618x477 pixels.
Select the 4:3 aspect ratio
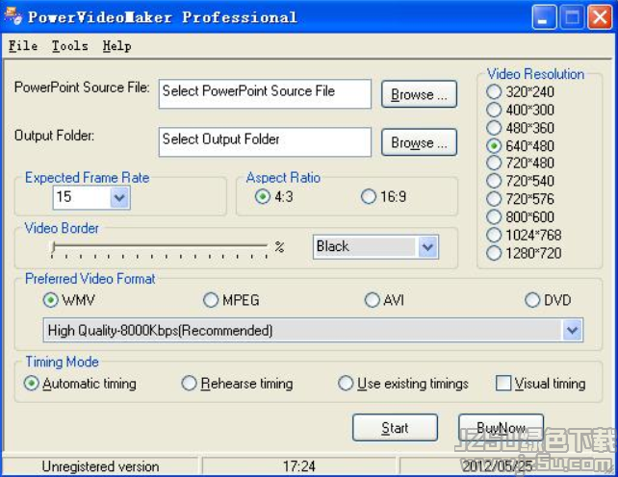point(274,196)
